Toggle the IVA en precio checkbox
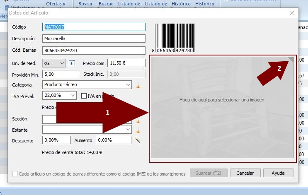 84,96
